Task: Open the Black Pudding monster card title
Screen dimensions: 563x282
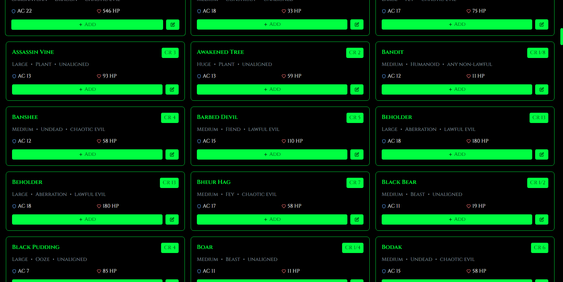Action: pos(36,247)
